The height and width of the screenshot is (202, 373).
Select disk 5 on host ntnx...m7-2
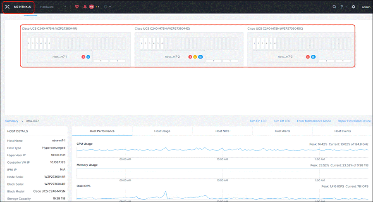click(x=158, y=43)
